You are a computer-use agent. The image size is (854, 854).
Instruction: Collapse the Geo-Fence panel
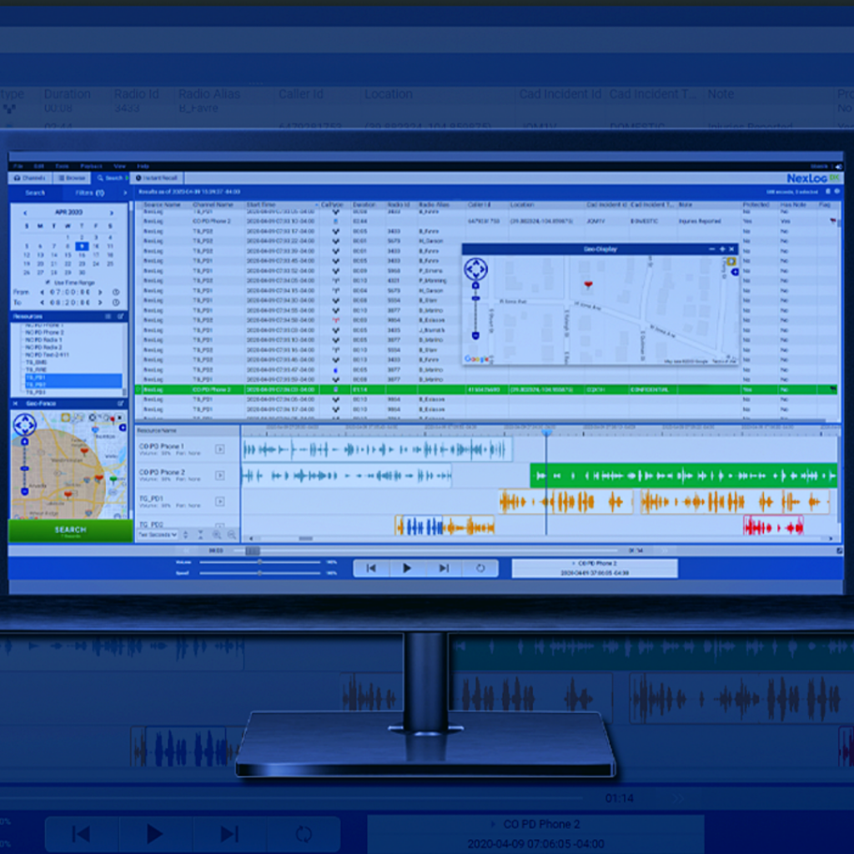pos(15,404)
